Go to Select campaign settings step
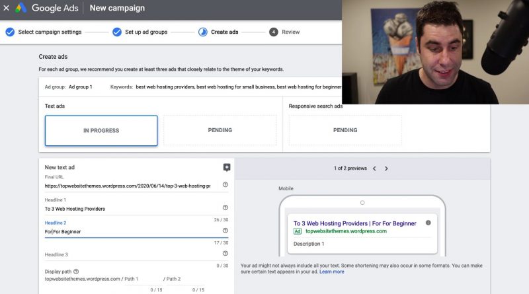The height and width of the screenshot is (294, 529). [44, 32]
